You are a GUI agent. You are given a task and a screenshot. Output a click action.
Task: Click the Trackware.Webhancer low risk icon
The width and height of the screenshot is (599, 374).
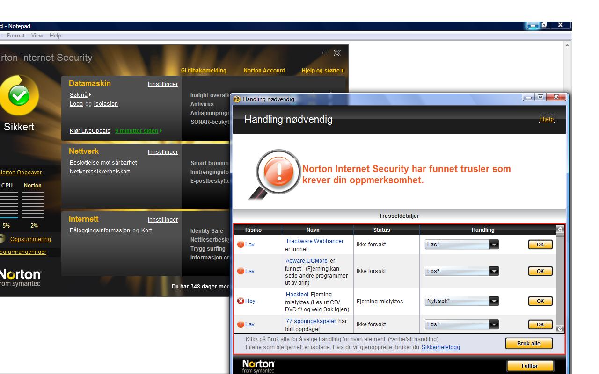(241, 245)
